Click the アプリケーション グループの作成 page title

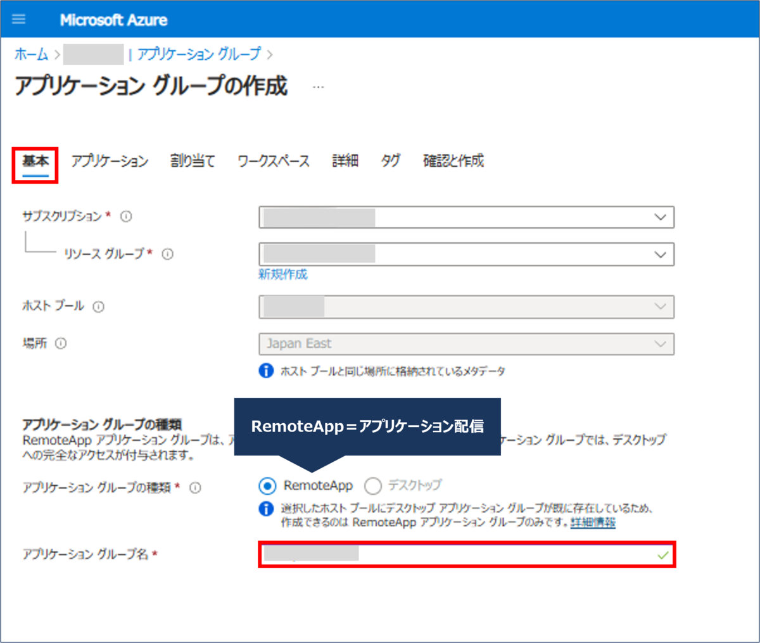pyautogui.click(x=151, y=86)
